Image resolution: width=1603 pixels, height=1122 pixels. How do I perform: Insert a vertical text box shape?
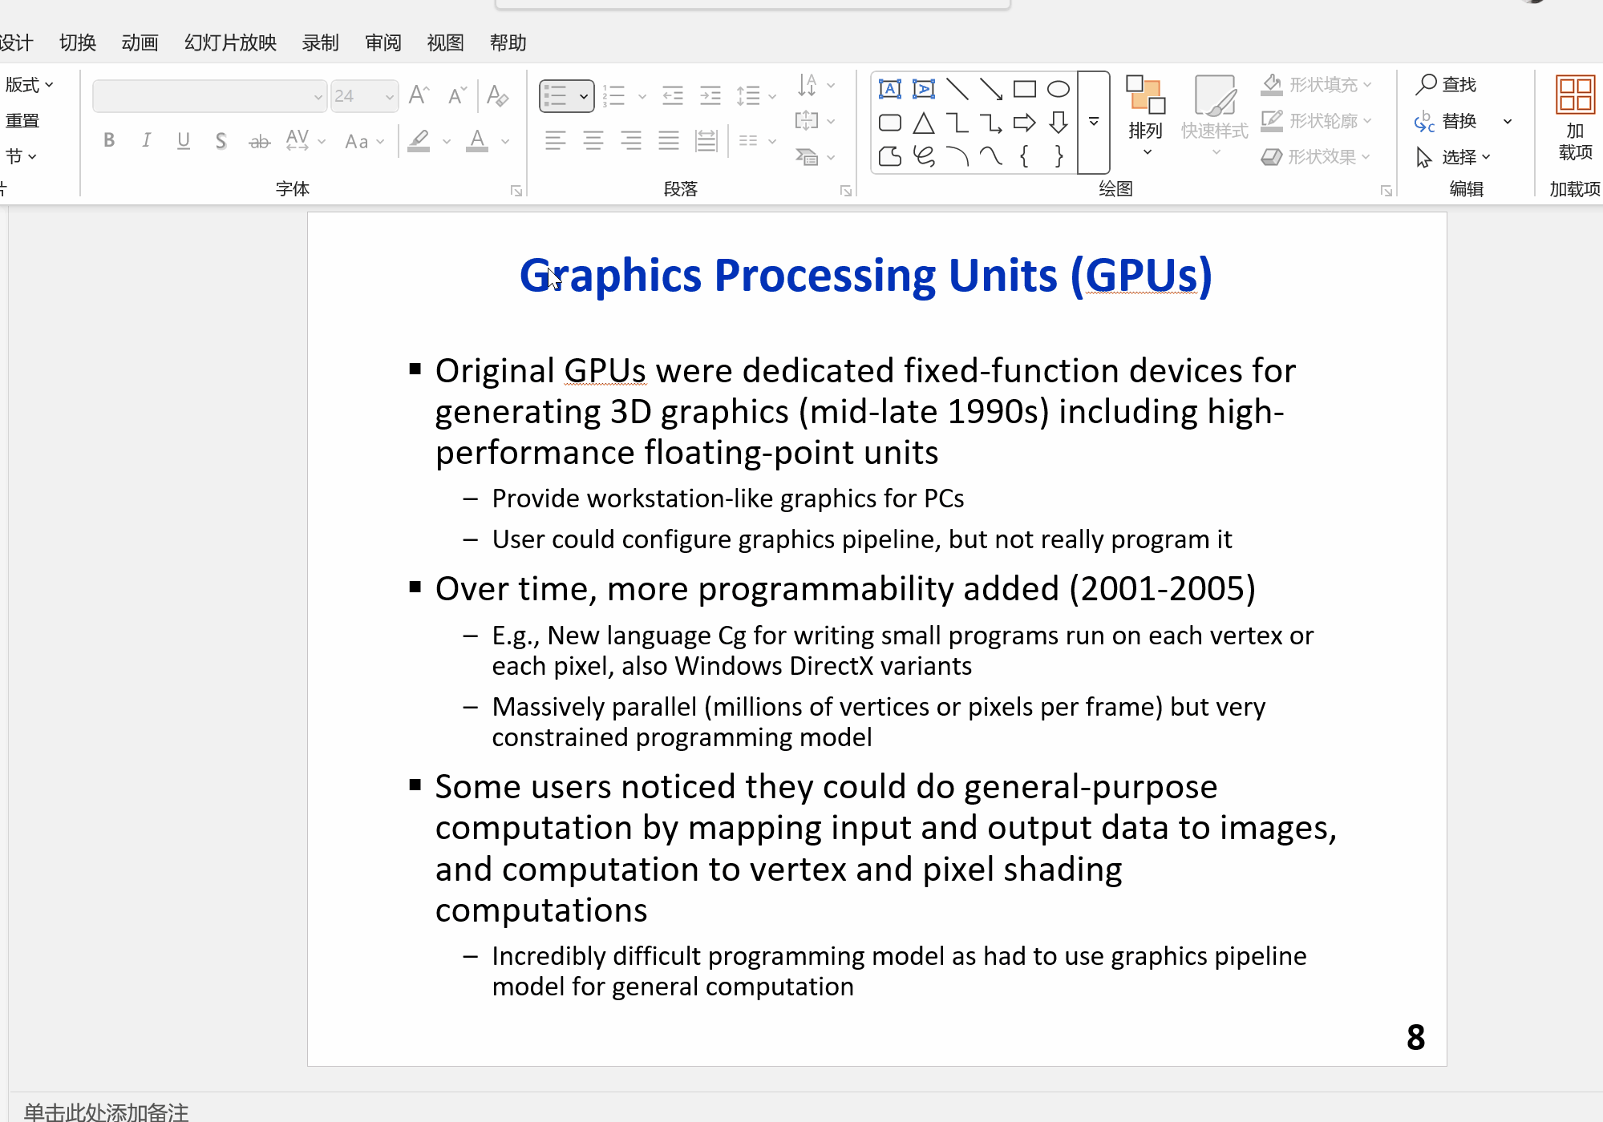click(x=924, y=89)
